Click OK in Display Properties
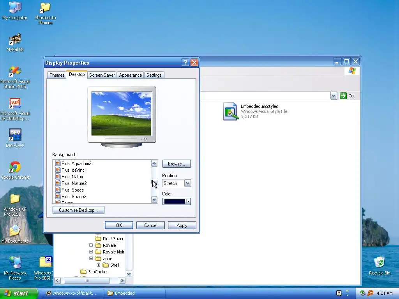This screenshot has height=299, width=399. pos(119,225)
